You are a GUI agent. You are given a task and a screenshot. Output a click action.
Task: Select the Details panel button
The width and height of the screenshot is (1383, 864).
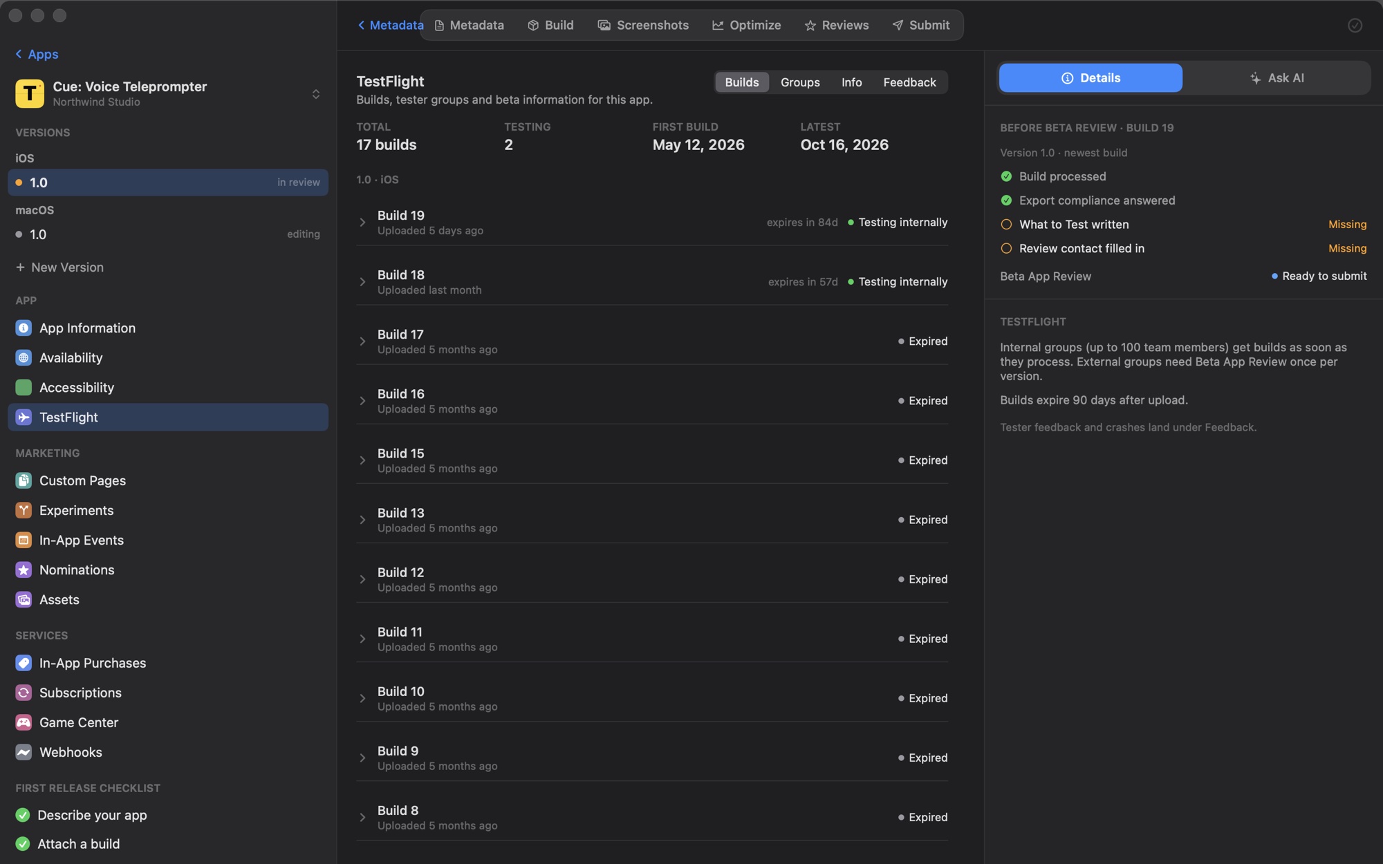pyautogui.click(x=1090, y=78)
